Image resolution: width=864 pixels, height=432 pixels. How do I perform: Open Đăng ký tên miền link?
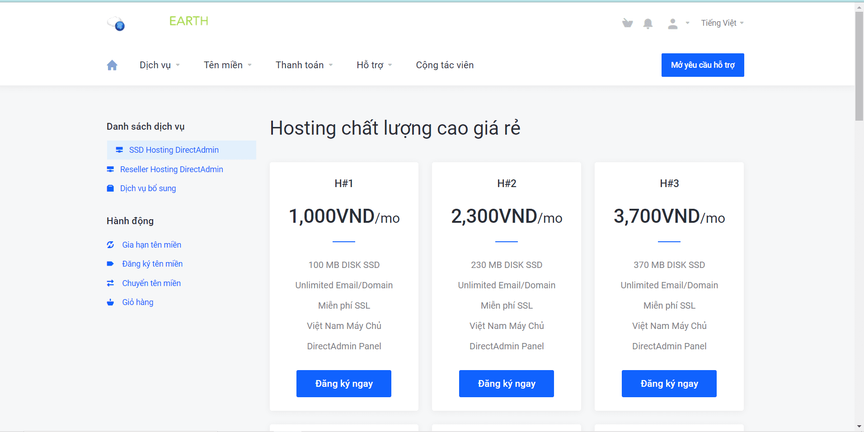[x=152, y=264]
